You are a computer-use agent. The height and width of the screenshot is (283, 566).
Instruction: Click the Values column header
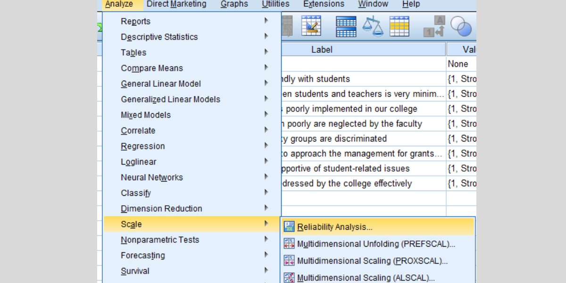pos(461,50)
